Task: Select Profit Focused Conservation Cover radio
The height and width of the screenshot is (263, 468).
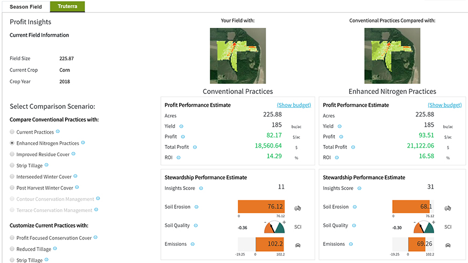Action: 12,238
